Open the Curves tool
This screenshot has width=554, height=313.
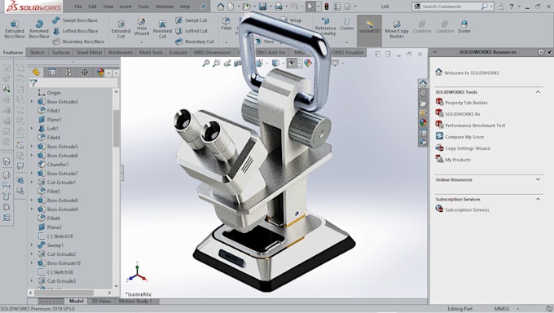(x=346, y=24)
